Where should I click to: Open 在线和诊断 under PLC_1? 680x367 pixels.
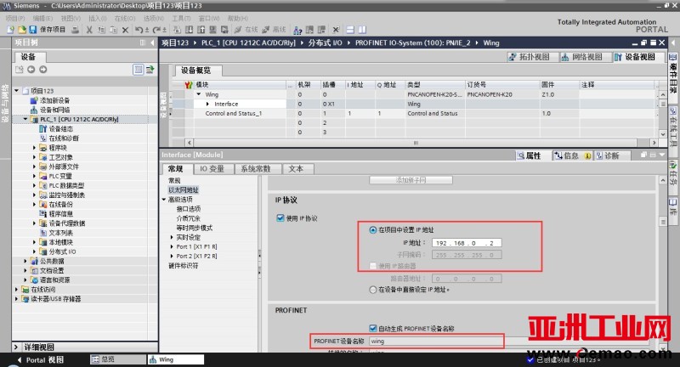pyautogui.click(x=64, y=138)
